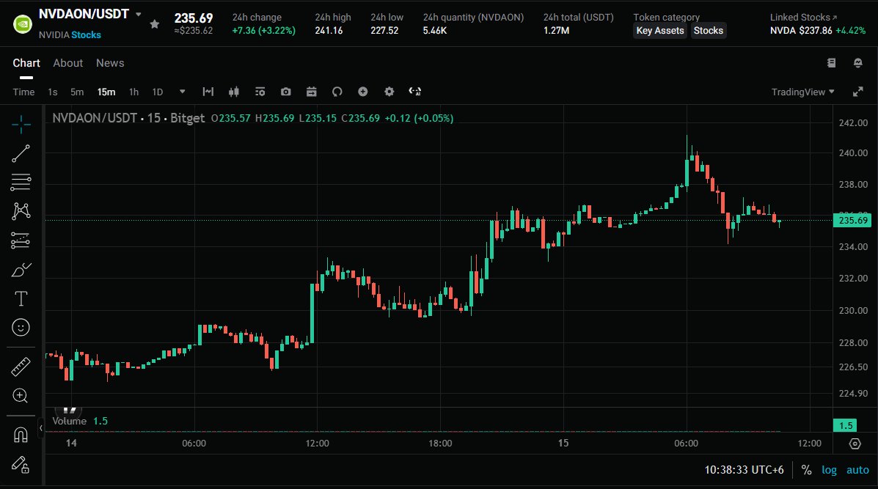
Task: Select the 1h interval
Action: point(133,92)
